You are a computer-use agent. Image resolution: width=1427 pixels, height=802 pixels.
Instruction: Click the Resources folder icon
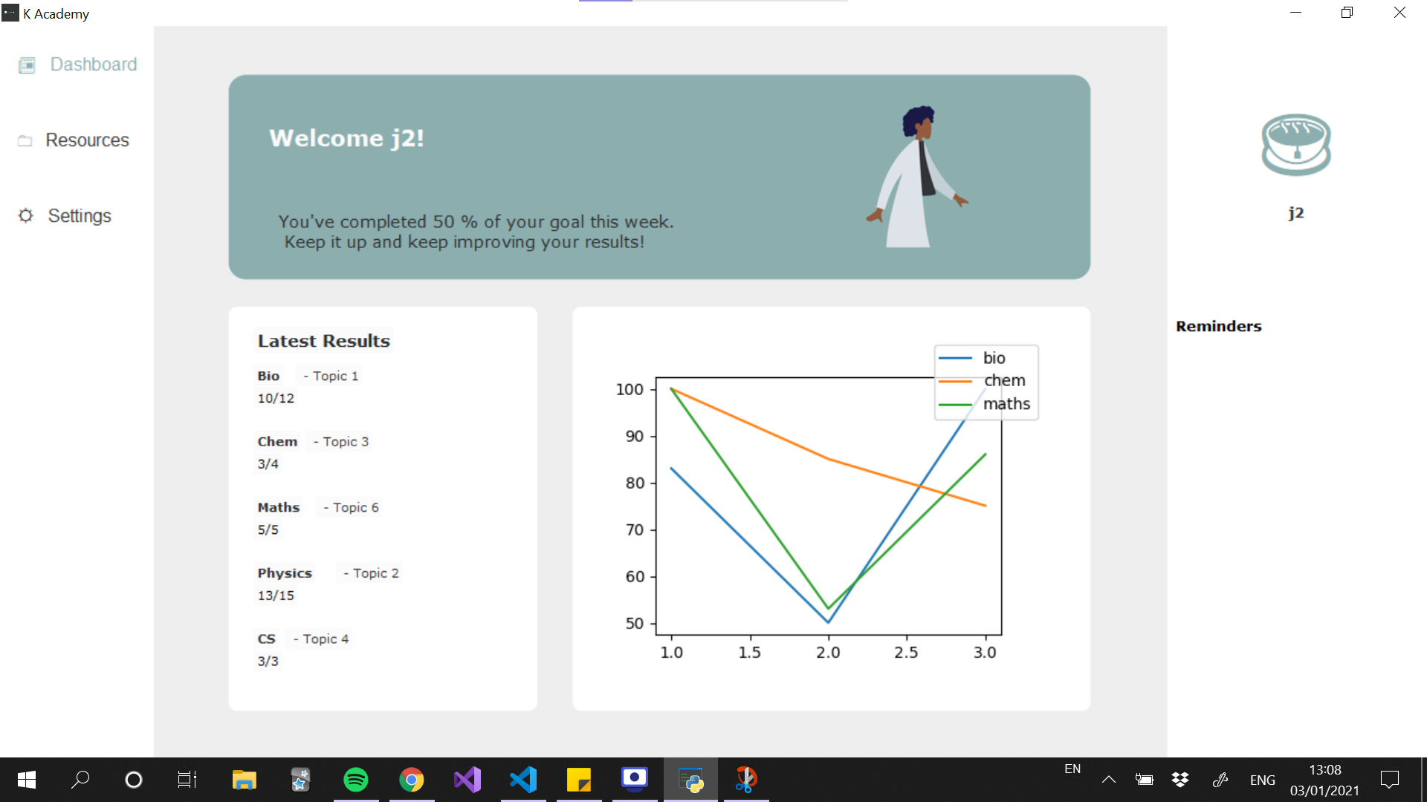point(25,140)
